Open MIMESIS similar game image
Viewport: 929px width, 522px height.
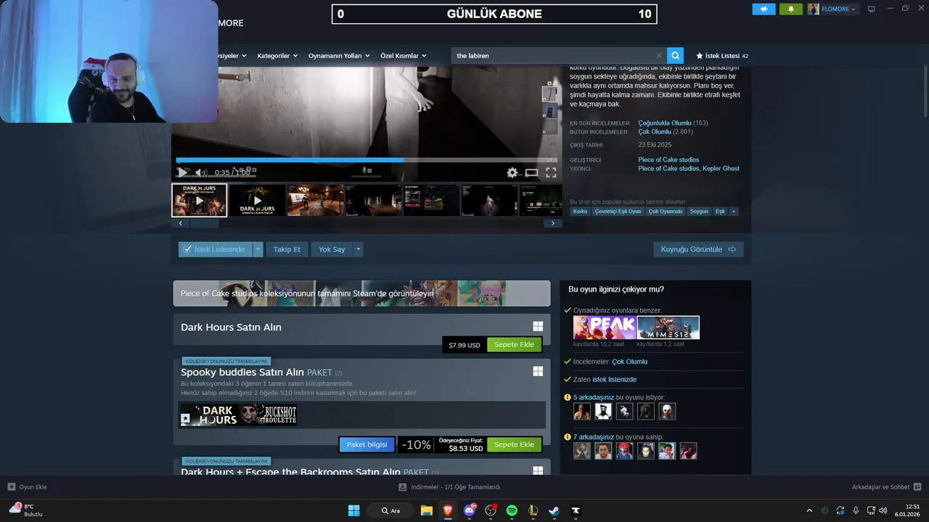click(x=668, y=328)
